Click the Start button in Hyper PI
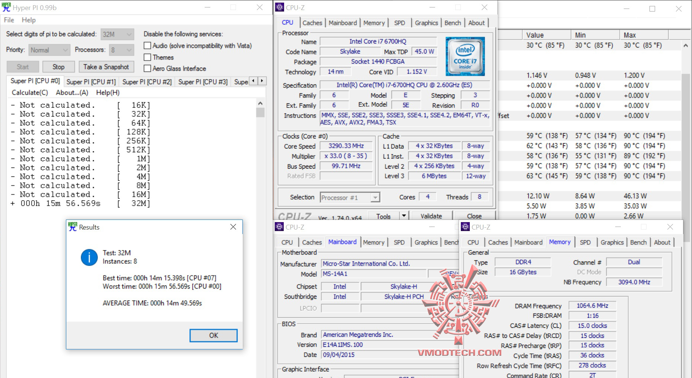 click(23, 67)
